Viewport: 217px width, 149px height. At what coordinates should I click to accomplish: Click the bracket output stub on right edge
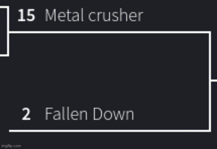click(214, 81)
